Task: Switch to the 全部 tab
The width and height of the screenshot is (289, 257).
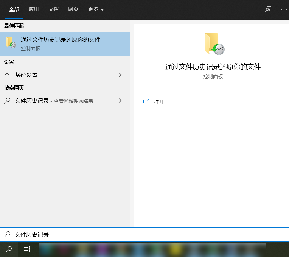Action: (x=14, y=9)
